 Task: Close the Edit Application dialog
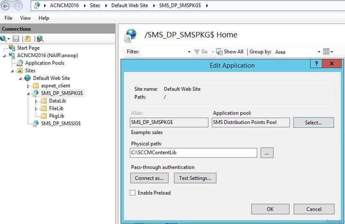pyautogui.click(x=332, y=63)
